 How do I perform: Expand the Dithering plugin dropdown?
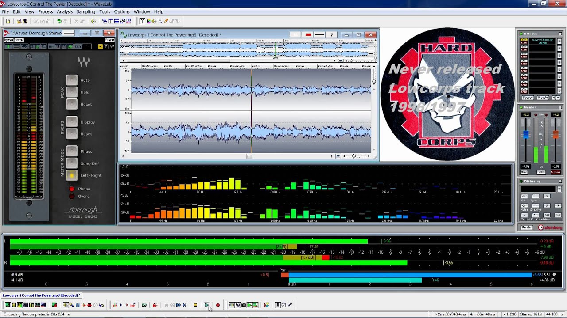(559, 189)
